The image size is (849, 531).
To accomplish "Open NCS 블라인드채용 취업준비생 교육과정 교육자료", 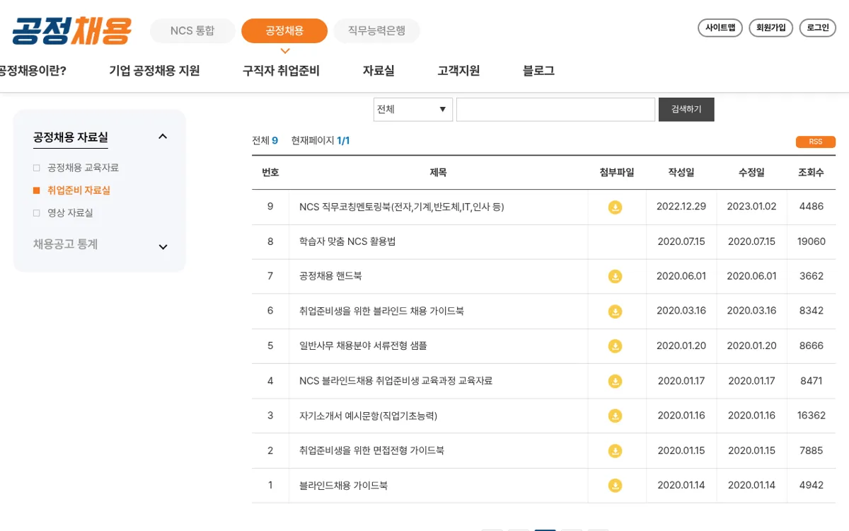I will [x=395, y=381].
